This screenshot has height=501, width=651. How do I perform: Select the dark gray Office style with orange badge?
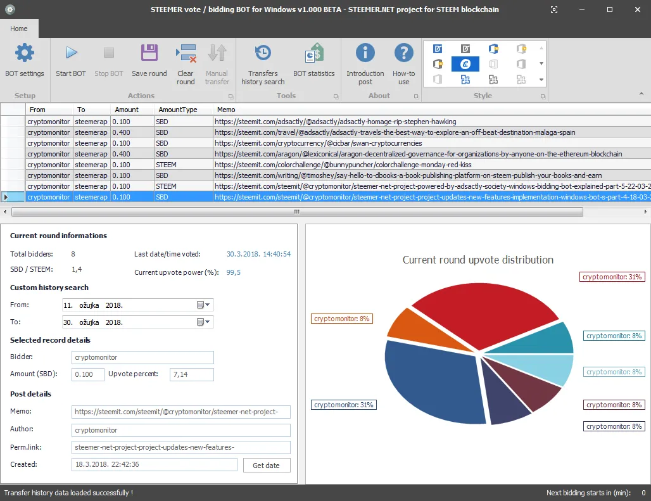click(x=438, y=64)
